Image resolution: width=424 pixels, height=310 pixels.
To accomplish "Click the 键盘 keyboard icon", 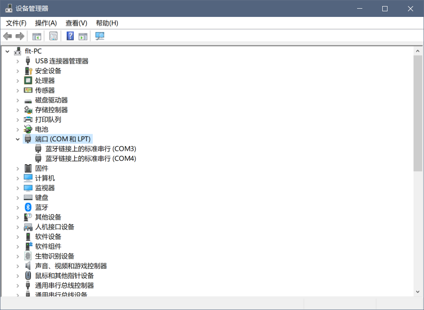I will (28, 198).
